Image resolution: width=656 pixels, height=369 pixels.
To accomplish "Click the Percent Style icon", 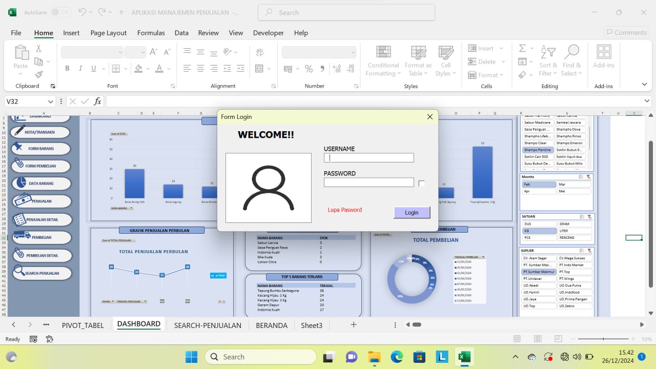I will pos(309,68).
